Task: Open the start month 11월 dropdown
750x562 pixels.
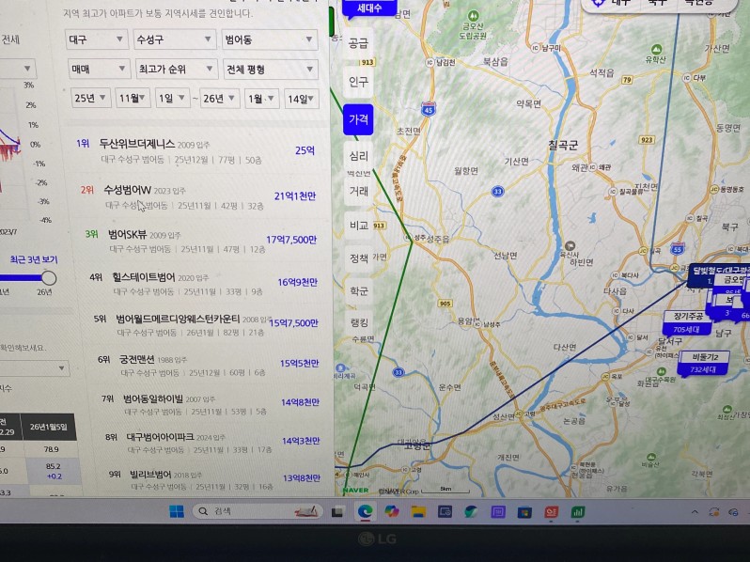Action: tap(133, 98)
